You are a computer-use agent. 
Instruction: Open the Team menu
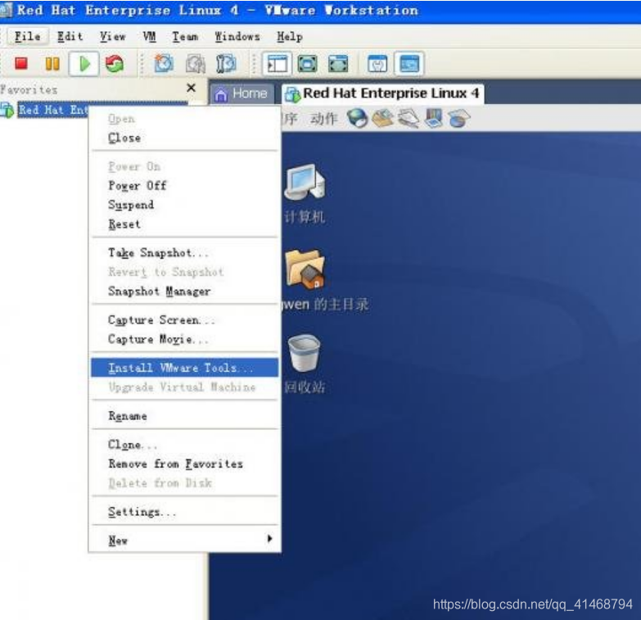[x=185, y=36]
